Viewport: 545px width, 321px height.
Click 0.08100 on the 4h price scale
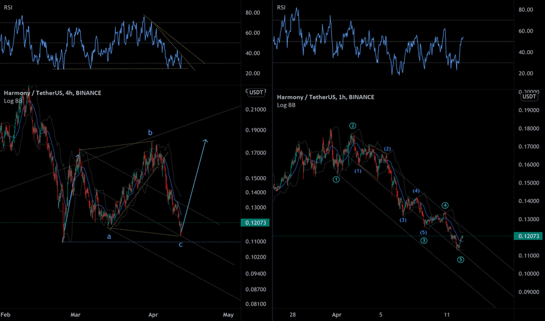coord(256,304)
